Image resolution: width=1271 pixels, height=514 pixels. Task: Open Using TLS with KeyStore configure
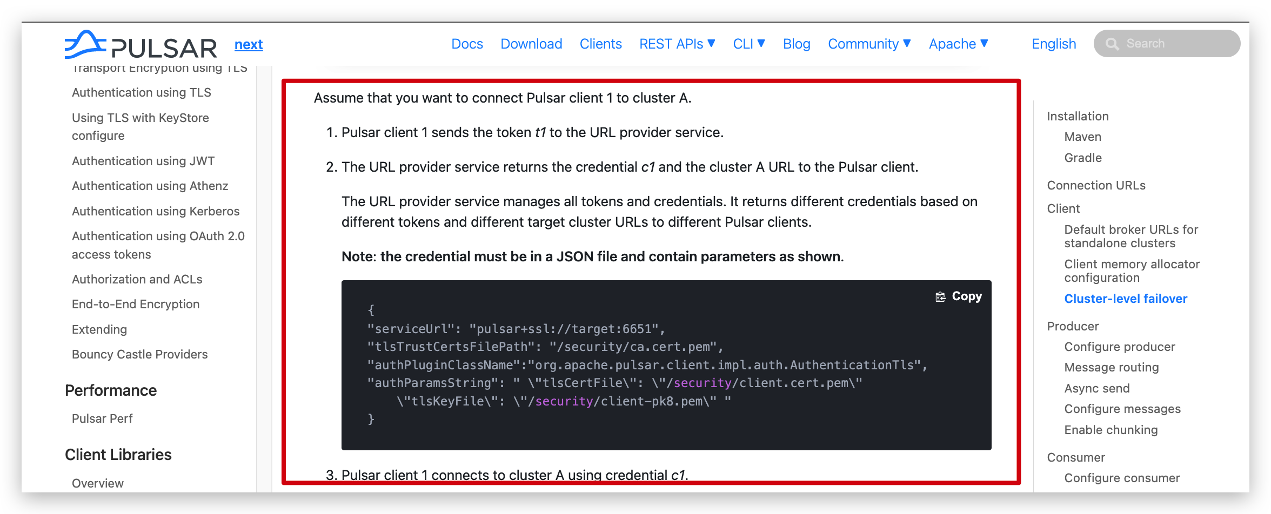[141, 126]
